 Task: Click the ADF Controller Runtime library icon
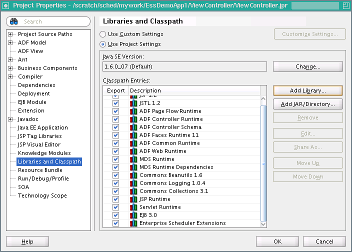click(133, 119)
